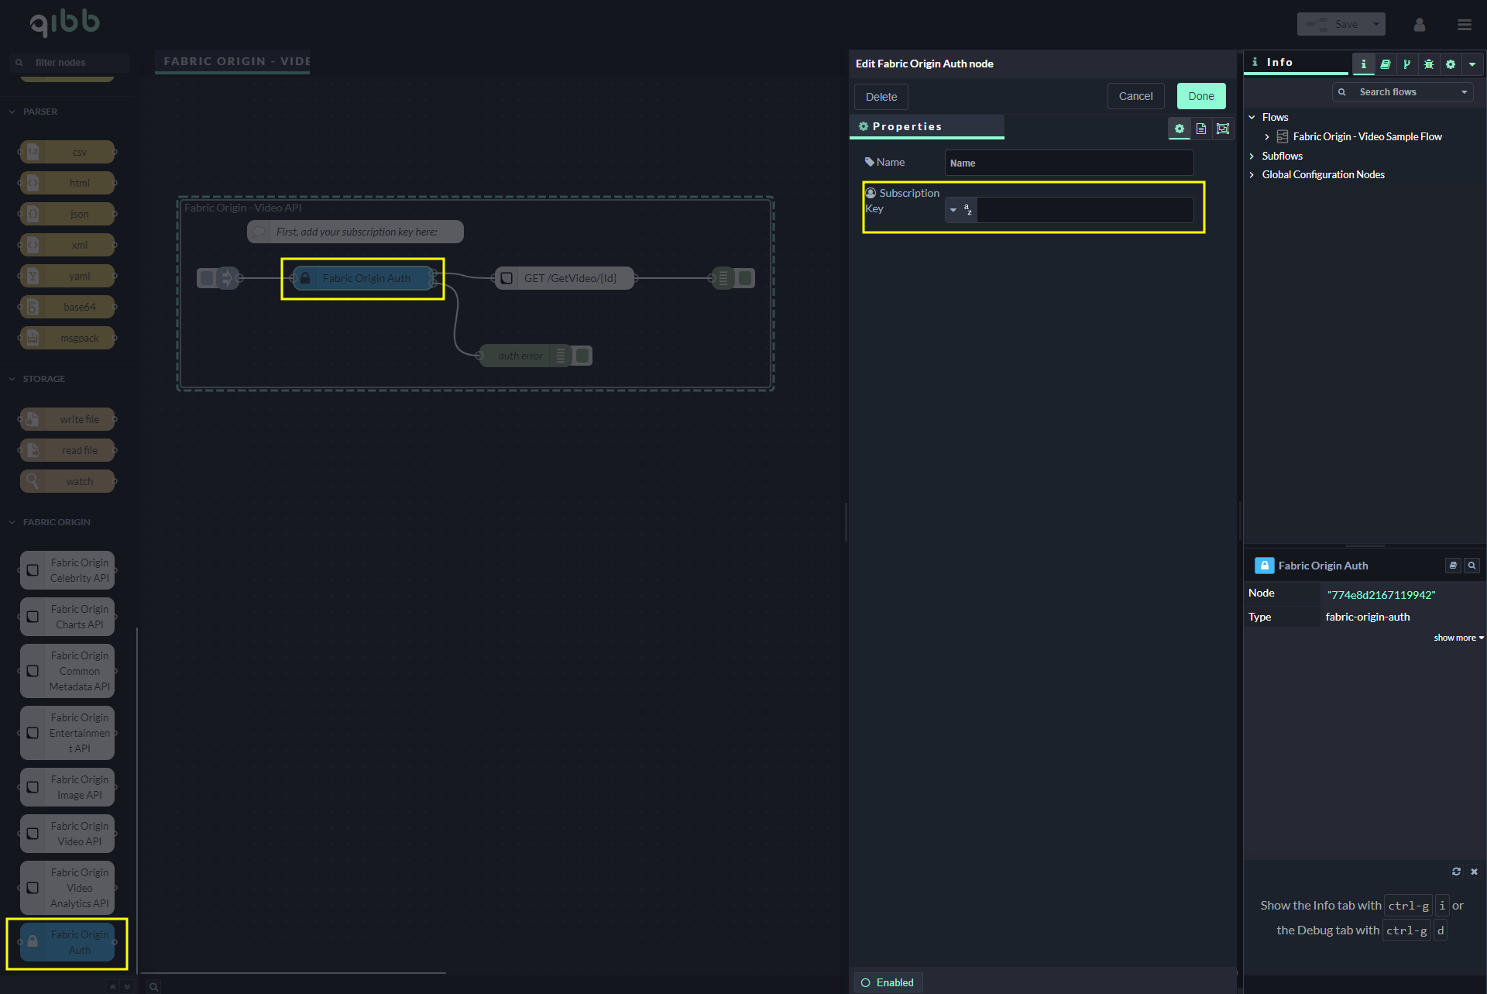
Task: Click the fabric-origin-auth type value
Action: pyautogui.click(x=1368, y=617)
